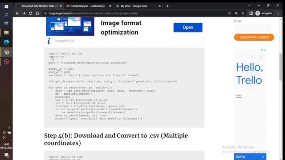Viewport: 285px width, 160px height.
Task: Open the Incognito profile indicator
Action: (264, 13)
